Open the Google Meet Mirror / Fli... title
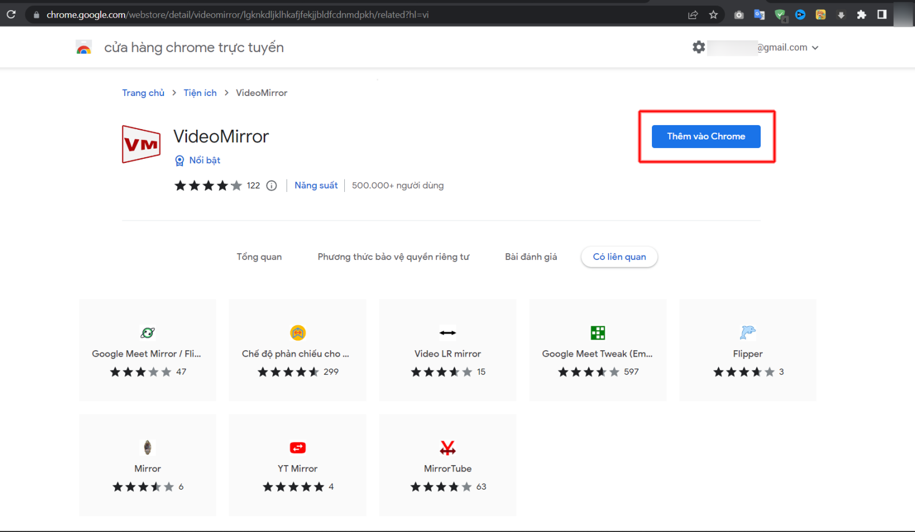This screenshot has height=532, width=915. coord(146,354)
